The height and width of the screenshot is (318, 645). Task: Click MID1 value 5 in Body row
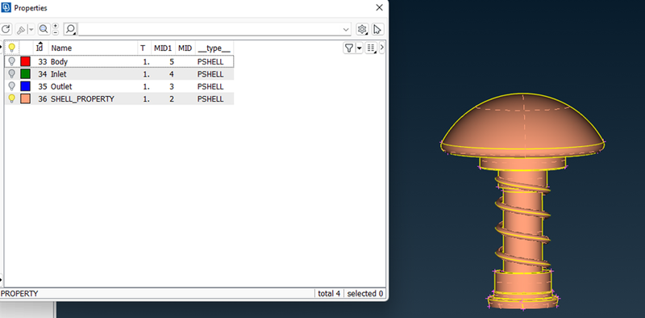172,62
